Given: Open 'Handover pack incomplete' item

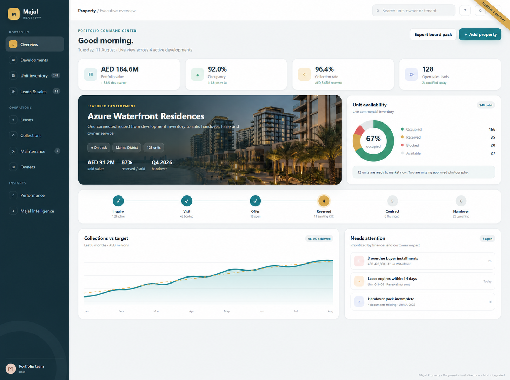Looking at the screenshot, I should 423,302.
